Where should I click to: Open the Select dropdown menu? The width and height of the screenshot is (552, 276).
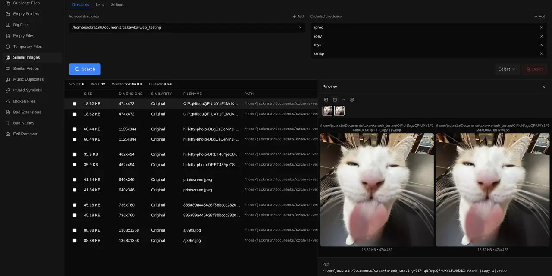[507, 69]
